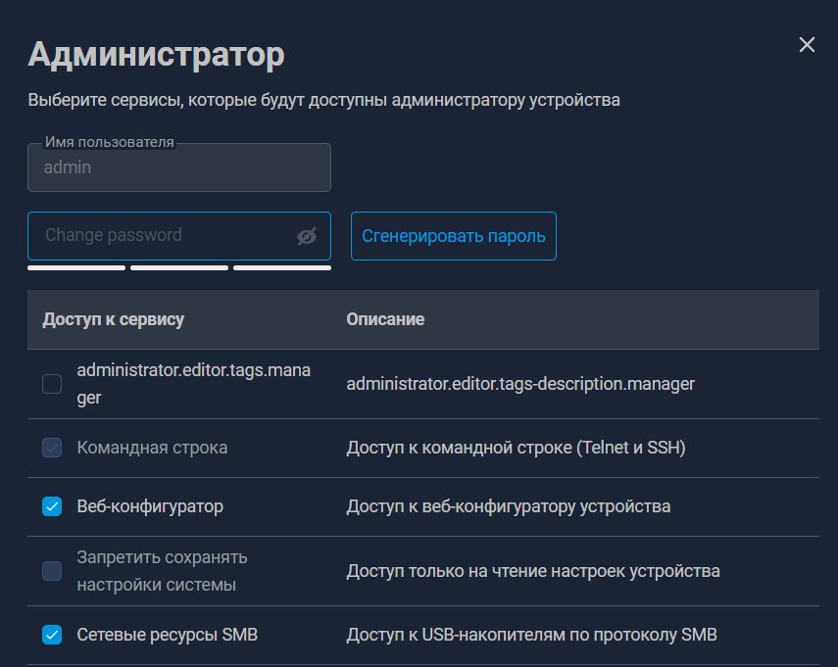Toggle password visibility eye icon

point(307,236)
